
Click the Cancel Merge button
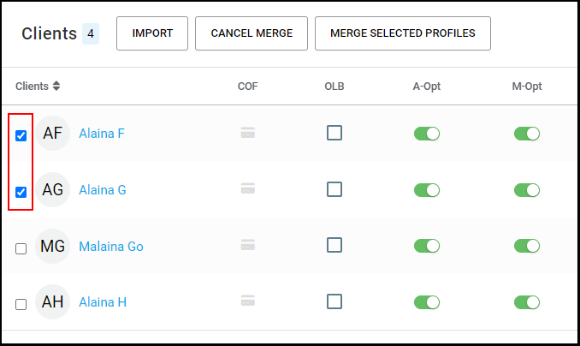pyautogui.click(x=252, y=33)
